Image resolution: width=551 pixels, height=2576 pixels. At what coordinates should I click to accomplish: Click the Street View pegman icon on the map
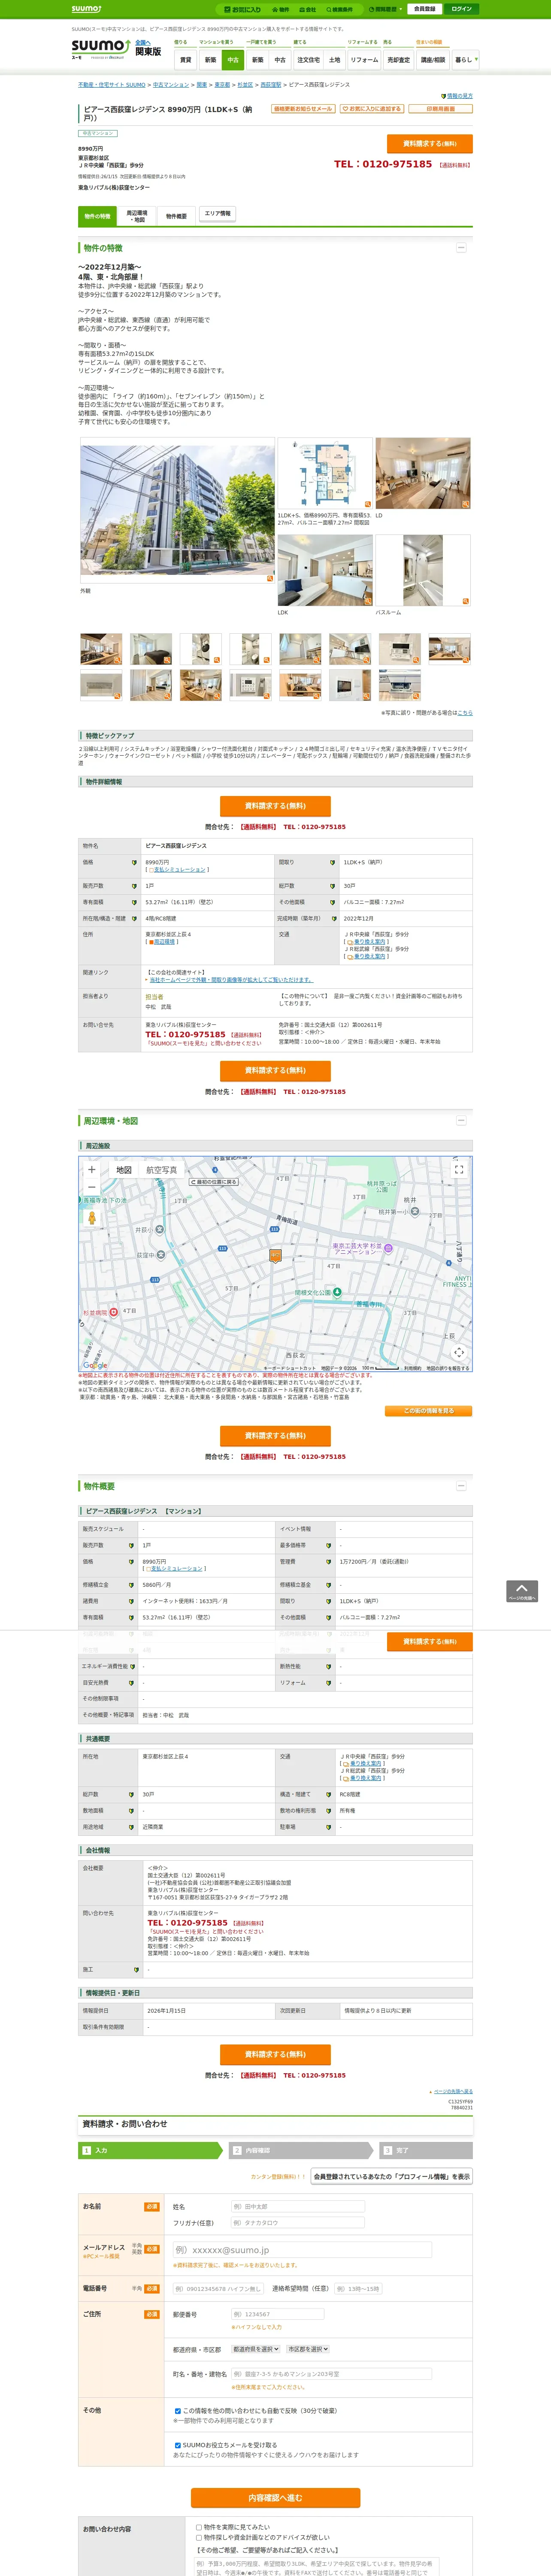pyautogui.click(x=92, y=1218)
